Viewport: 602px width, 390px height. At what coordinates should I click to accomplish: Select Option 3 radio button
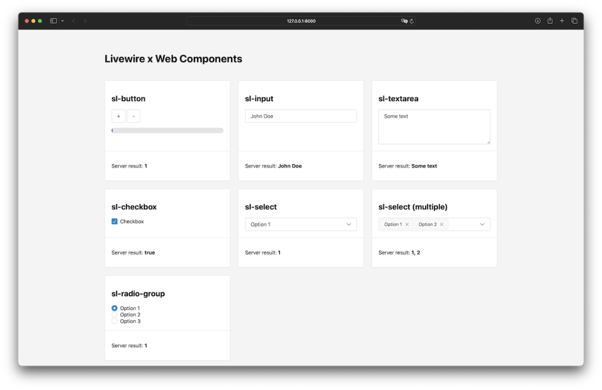[x=115, y=321]
